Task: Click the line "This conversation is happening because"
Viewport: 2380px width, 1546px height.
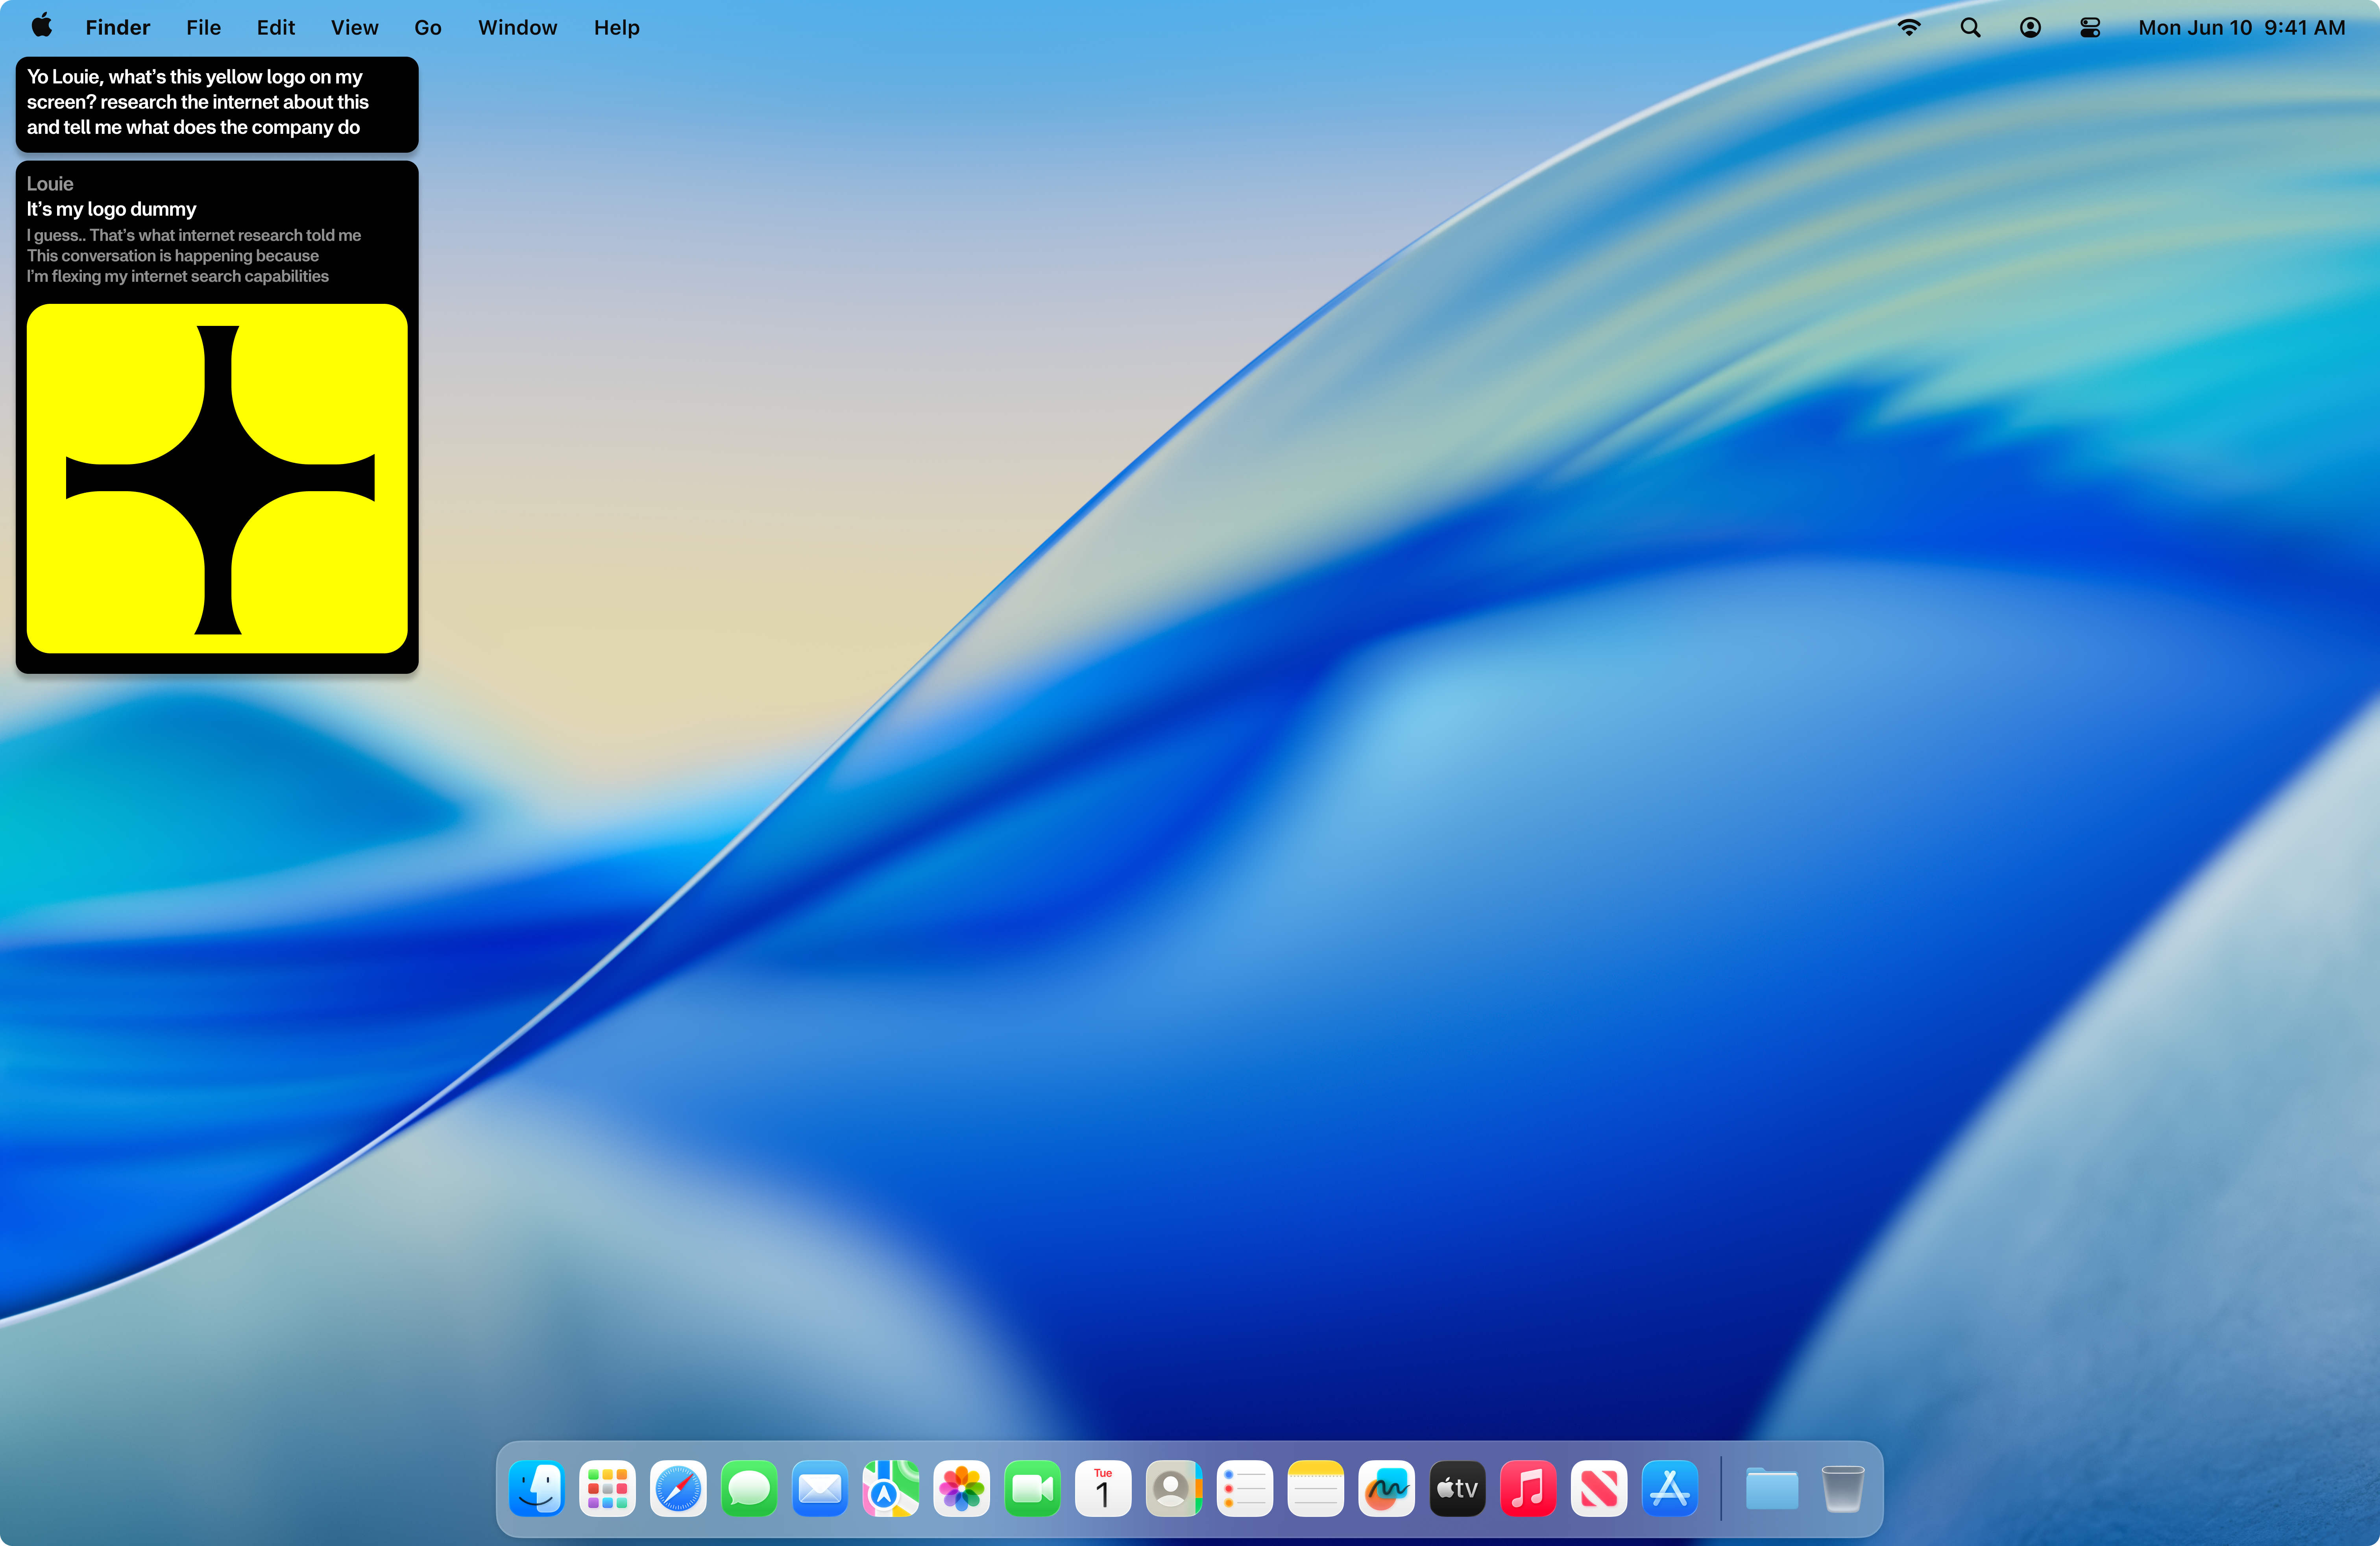Action: pos(173,256)
